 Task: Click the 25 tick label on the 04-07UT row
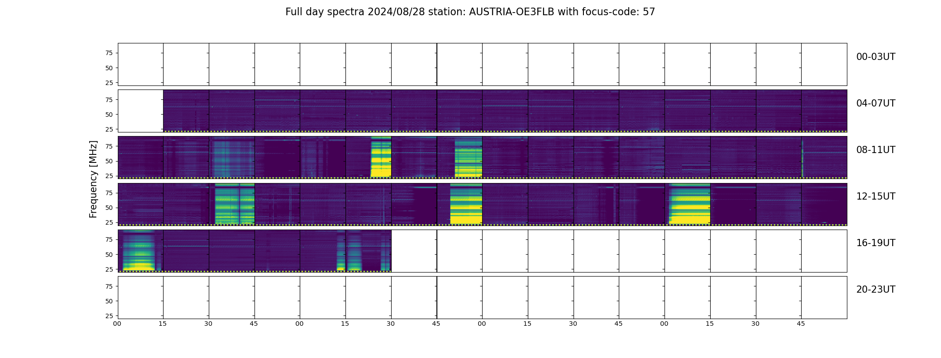(109, 129)
